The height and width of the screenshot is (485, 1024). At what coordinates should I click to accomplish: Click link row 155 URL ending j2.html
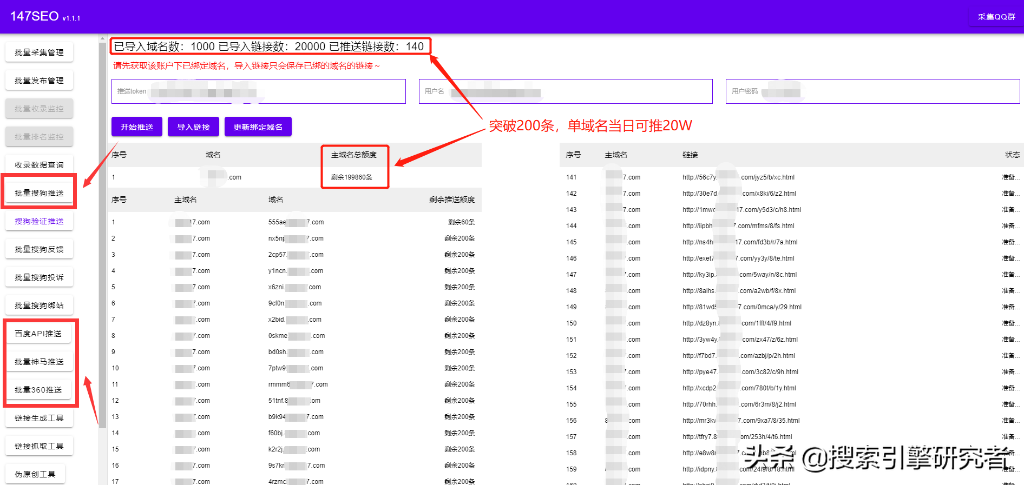coord(739,404)
